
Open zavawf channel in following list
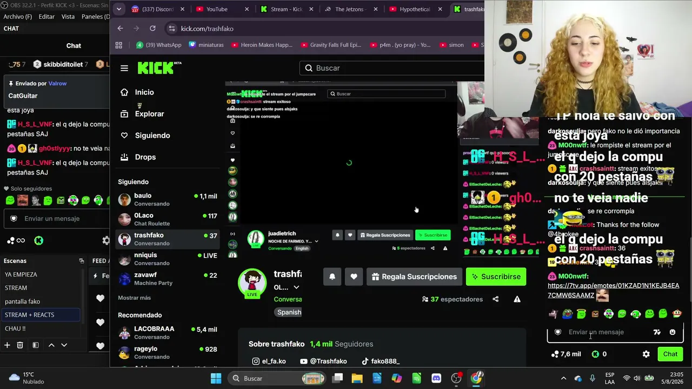pos(168,279)
